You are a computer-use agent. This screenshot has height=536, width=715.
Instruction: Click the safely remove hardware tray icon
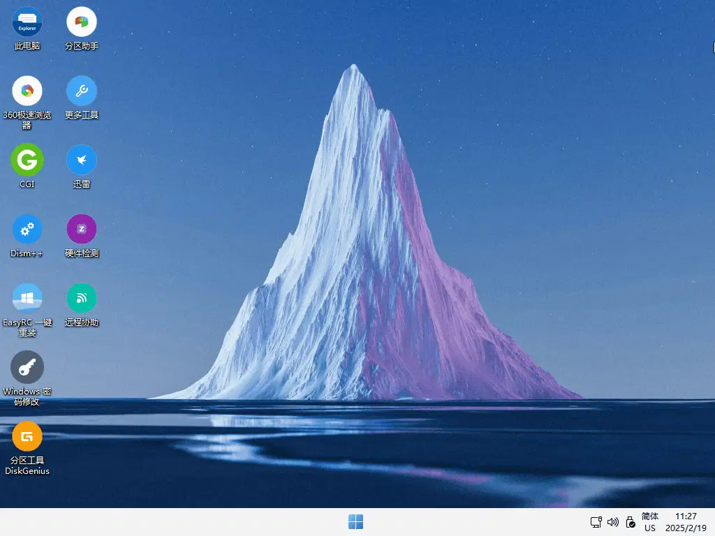tap(630, 522)
